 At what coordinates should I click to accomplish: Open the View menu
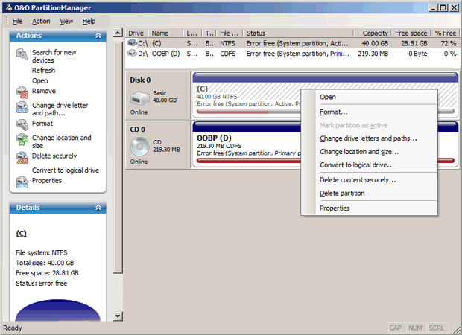[66, 21]
